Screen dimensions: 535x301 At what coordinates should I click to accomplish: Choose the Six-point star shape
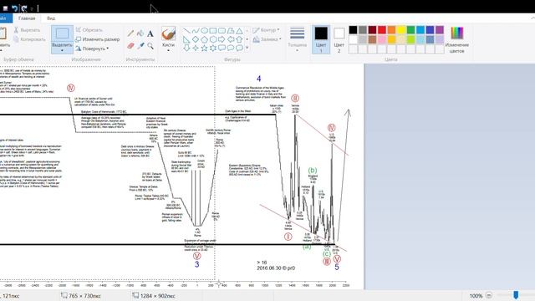[x=213, y=48]
